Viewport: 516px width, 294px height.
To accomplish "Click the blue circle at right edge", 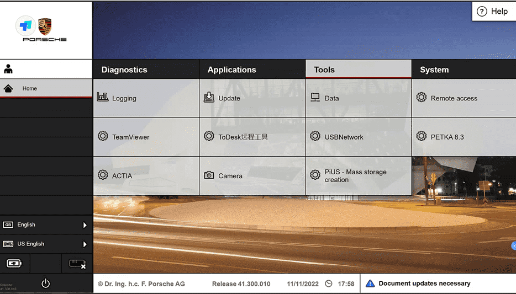I will 514,245.
